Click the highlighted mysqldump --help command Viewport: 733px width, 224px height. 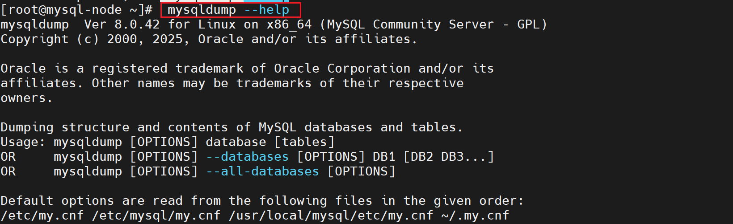click(x=228, y=10)
